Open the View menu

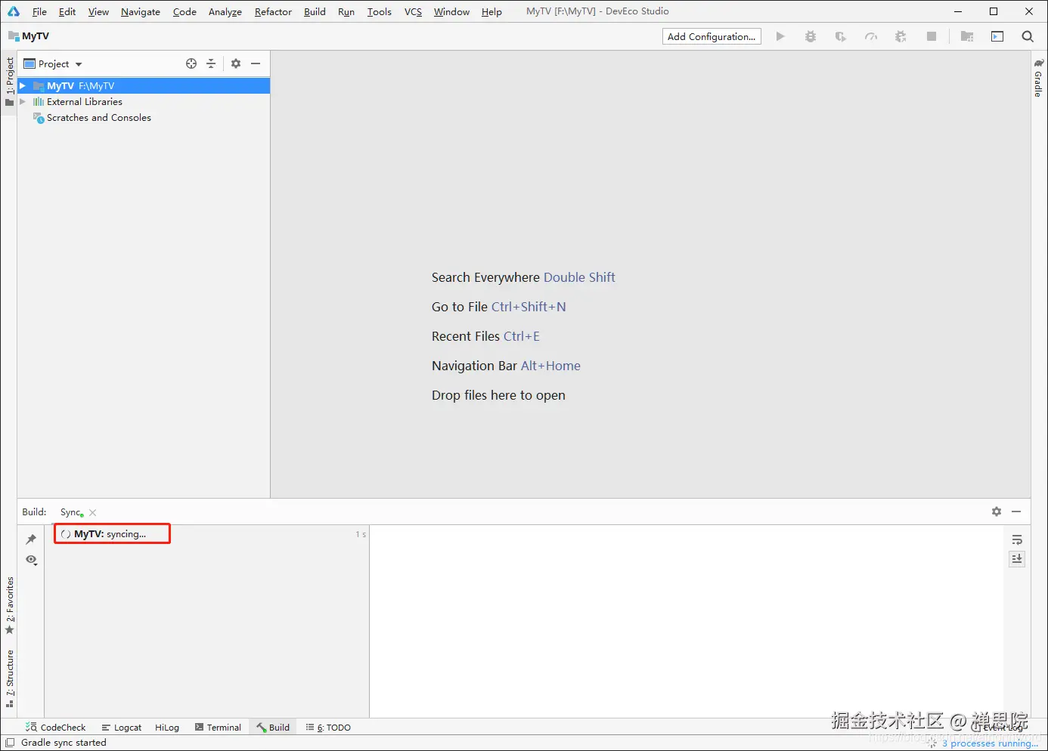(98, 11)
